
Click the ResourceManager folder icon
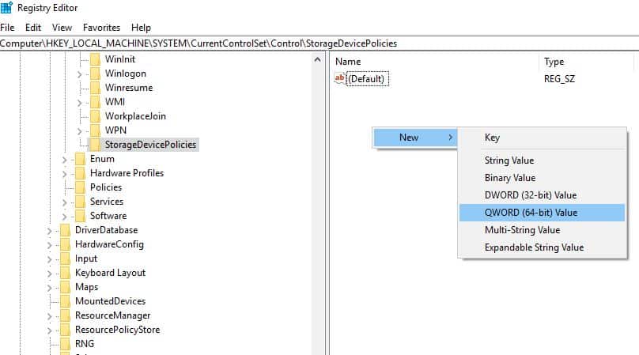[x=65, y=316]
